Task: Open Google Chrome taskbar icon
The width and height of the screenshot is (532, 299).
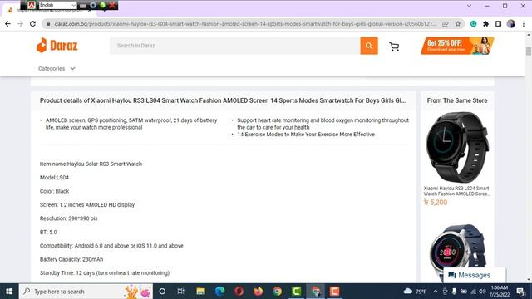Action: (x=277, y=292)
